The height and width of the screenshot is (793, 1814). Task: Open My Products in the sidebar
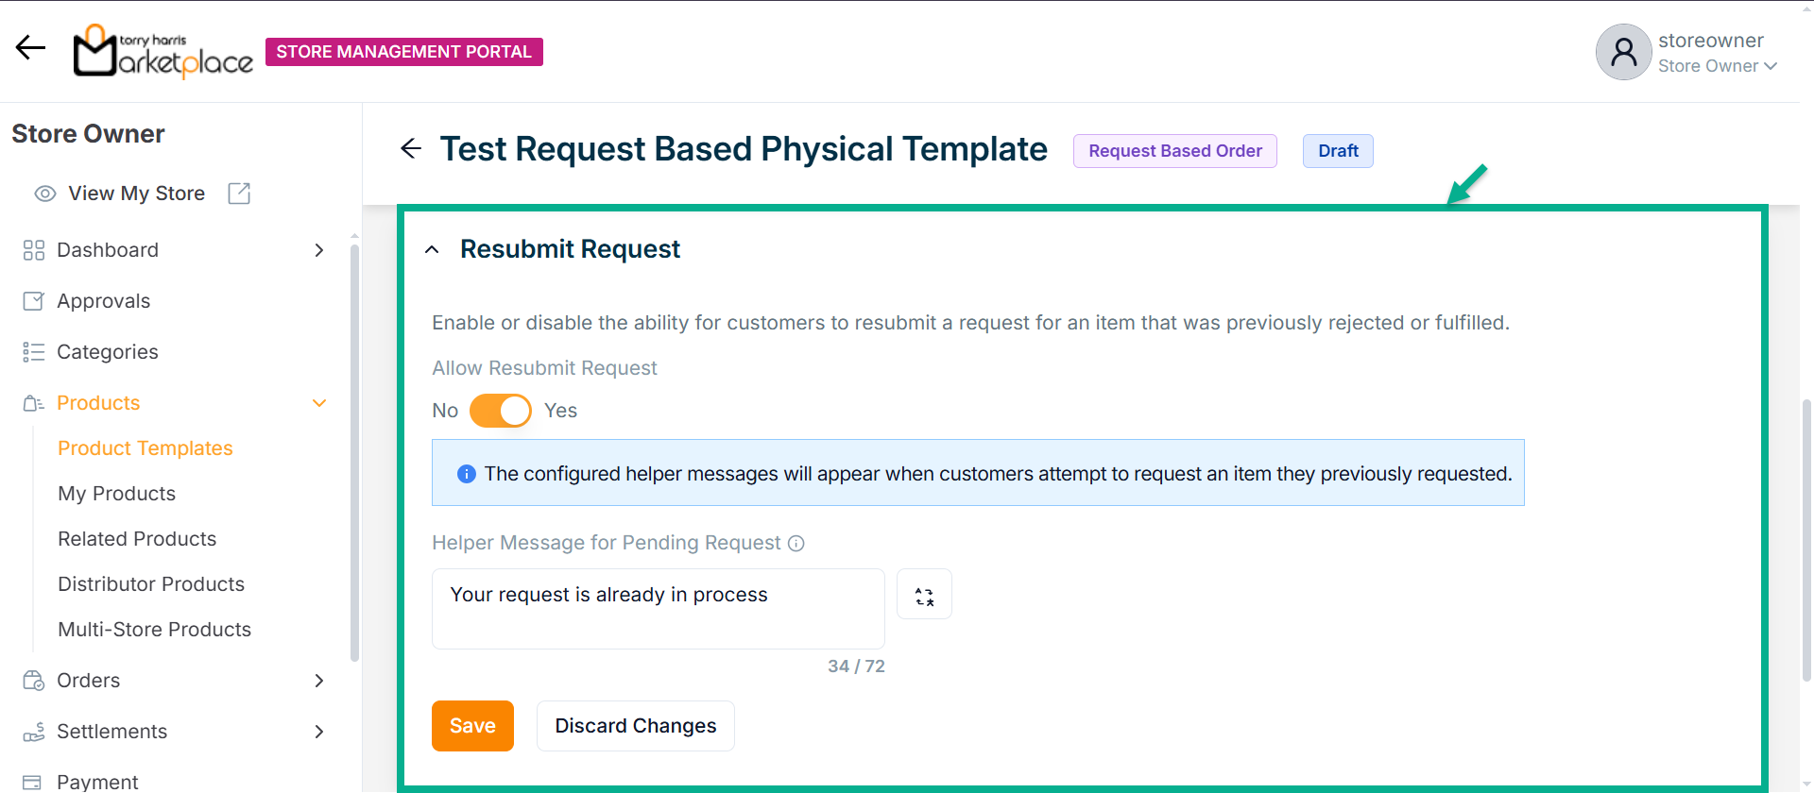click(x=116, y=494)
